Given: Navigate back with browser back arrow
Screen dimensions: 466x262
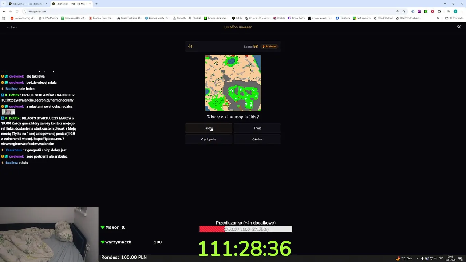Looking at the screenshot, I should coord(4,11).
